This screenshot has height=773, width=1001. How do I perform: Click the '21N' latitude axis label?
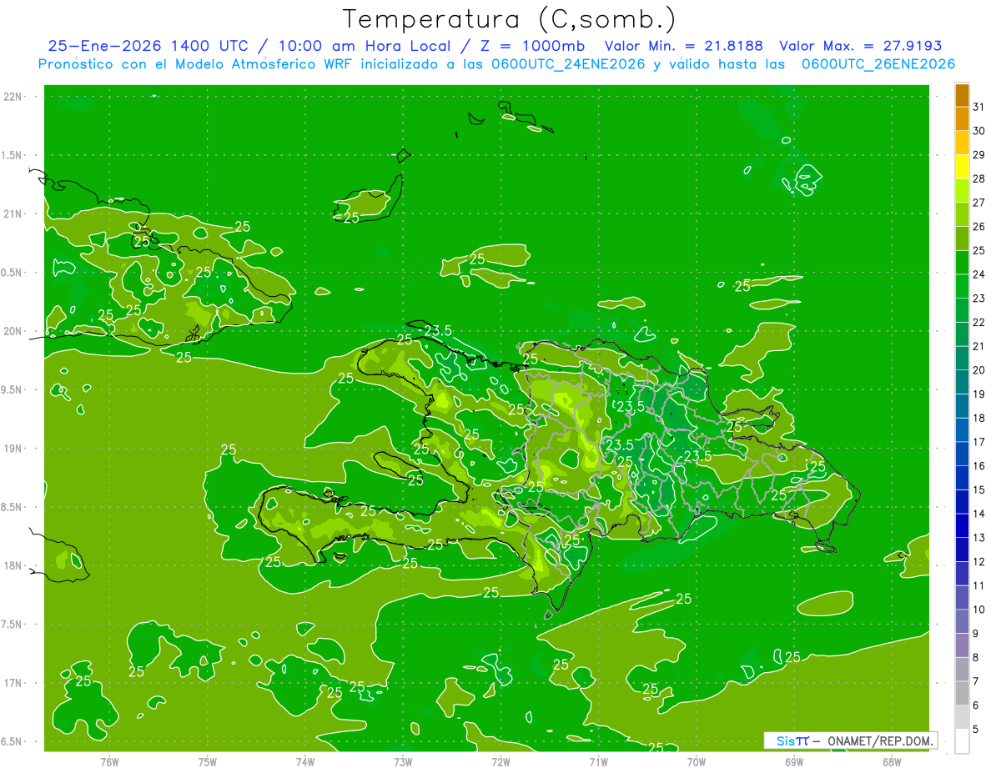tap(13, 213)
